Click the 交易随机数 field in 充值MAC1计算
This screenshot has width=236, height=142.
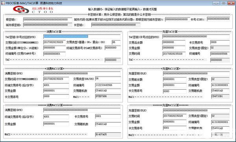tap(220, 91)
